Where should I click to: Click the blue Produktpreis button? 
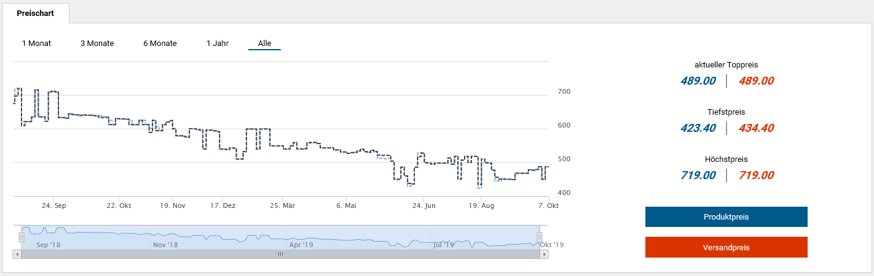tap(726, 217)
